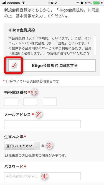This screenshot has width=104, height=185.
Task: Click the dropdown arrow beside 選択してください
Action: [37, 146]
